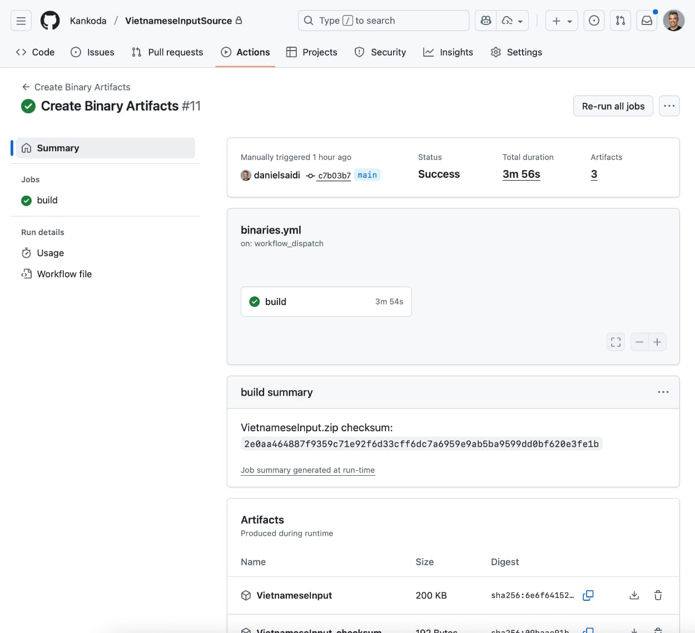The width and height of the screenshot is (695, 633).
Task: Enter fullscreen view of the workflow graph
Action: 615,342
